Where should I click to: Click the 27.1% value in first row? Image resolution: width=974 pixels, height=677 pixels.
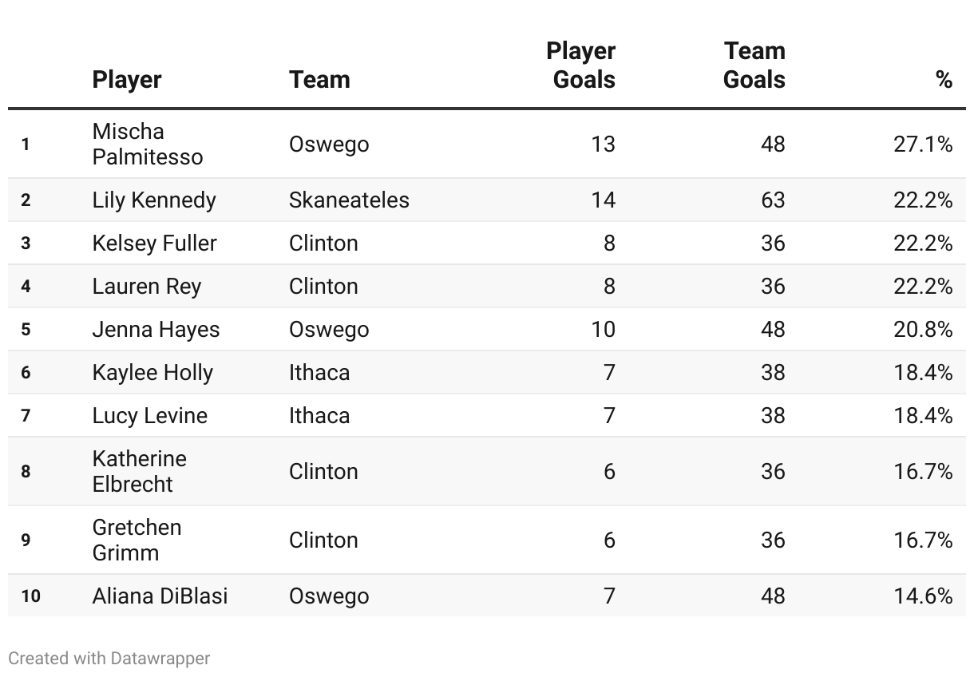point(923,144)
